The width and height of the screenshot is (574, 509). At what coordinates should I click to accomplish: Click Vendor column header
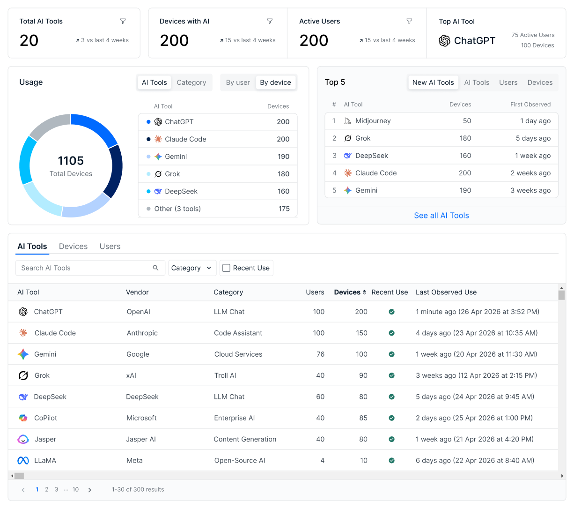coord(137,292)
